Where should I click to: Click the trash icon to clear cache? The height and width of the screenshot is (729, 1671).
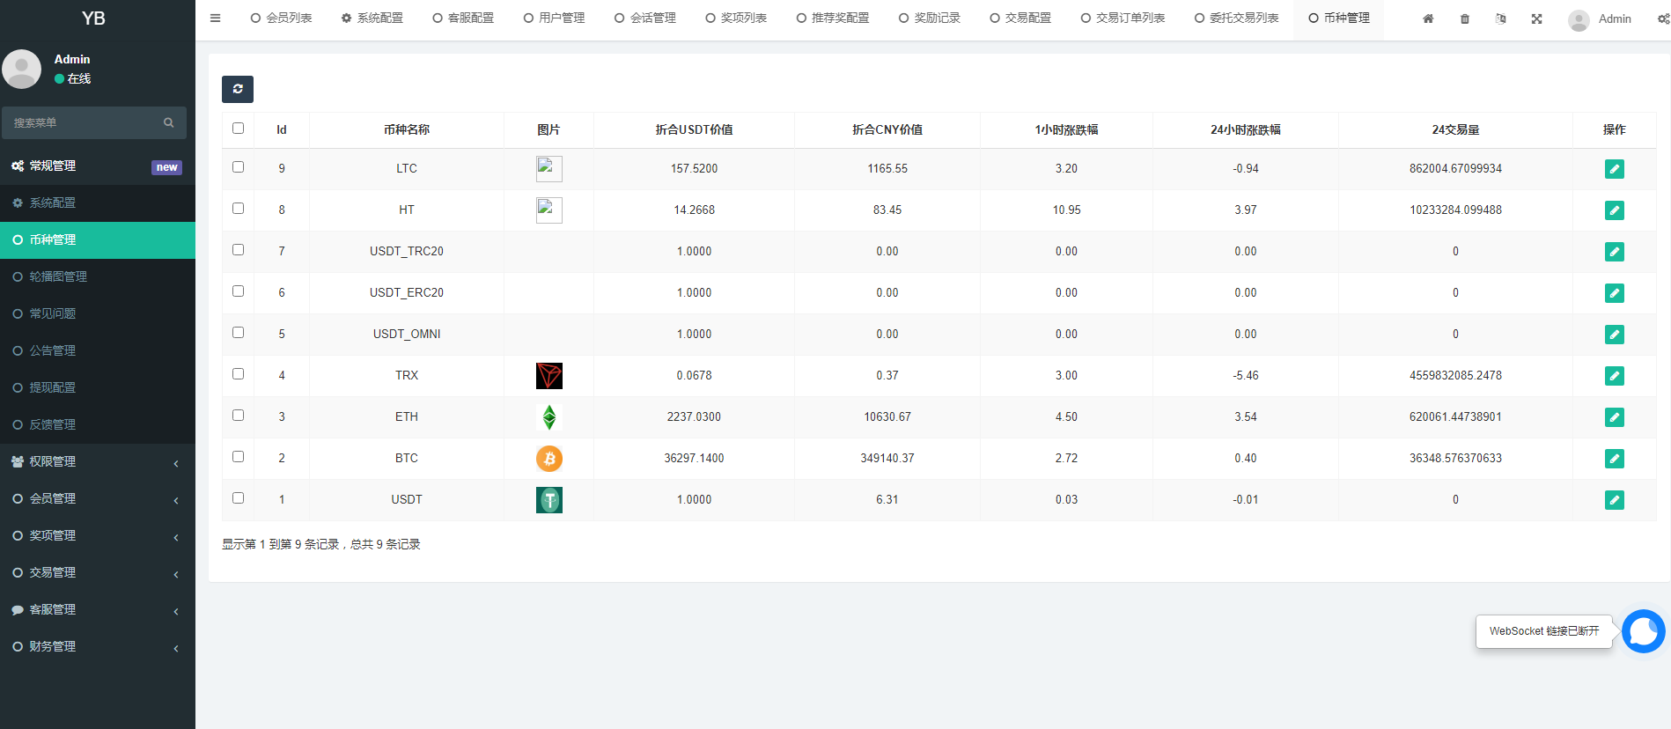pyautogui.click(x=1465, y=18)
